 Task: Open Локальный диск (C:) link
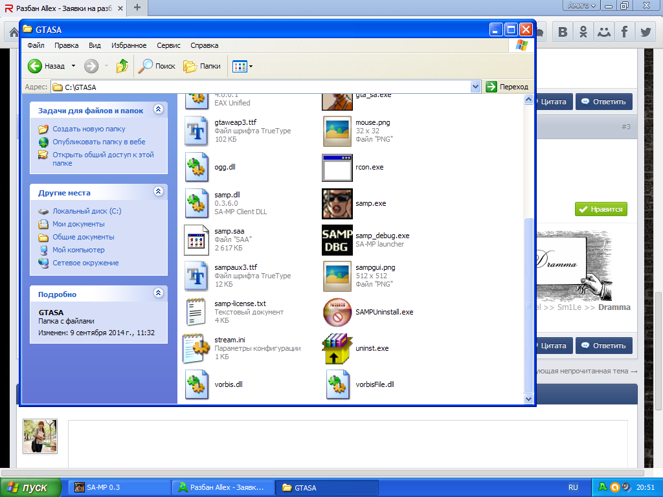(x=87, y=211)
